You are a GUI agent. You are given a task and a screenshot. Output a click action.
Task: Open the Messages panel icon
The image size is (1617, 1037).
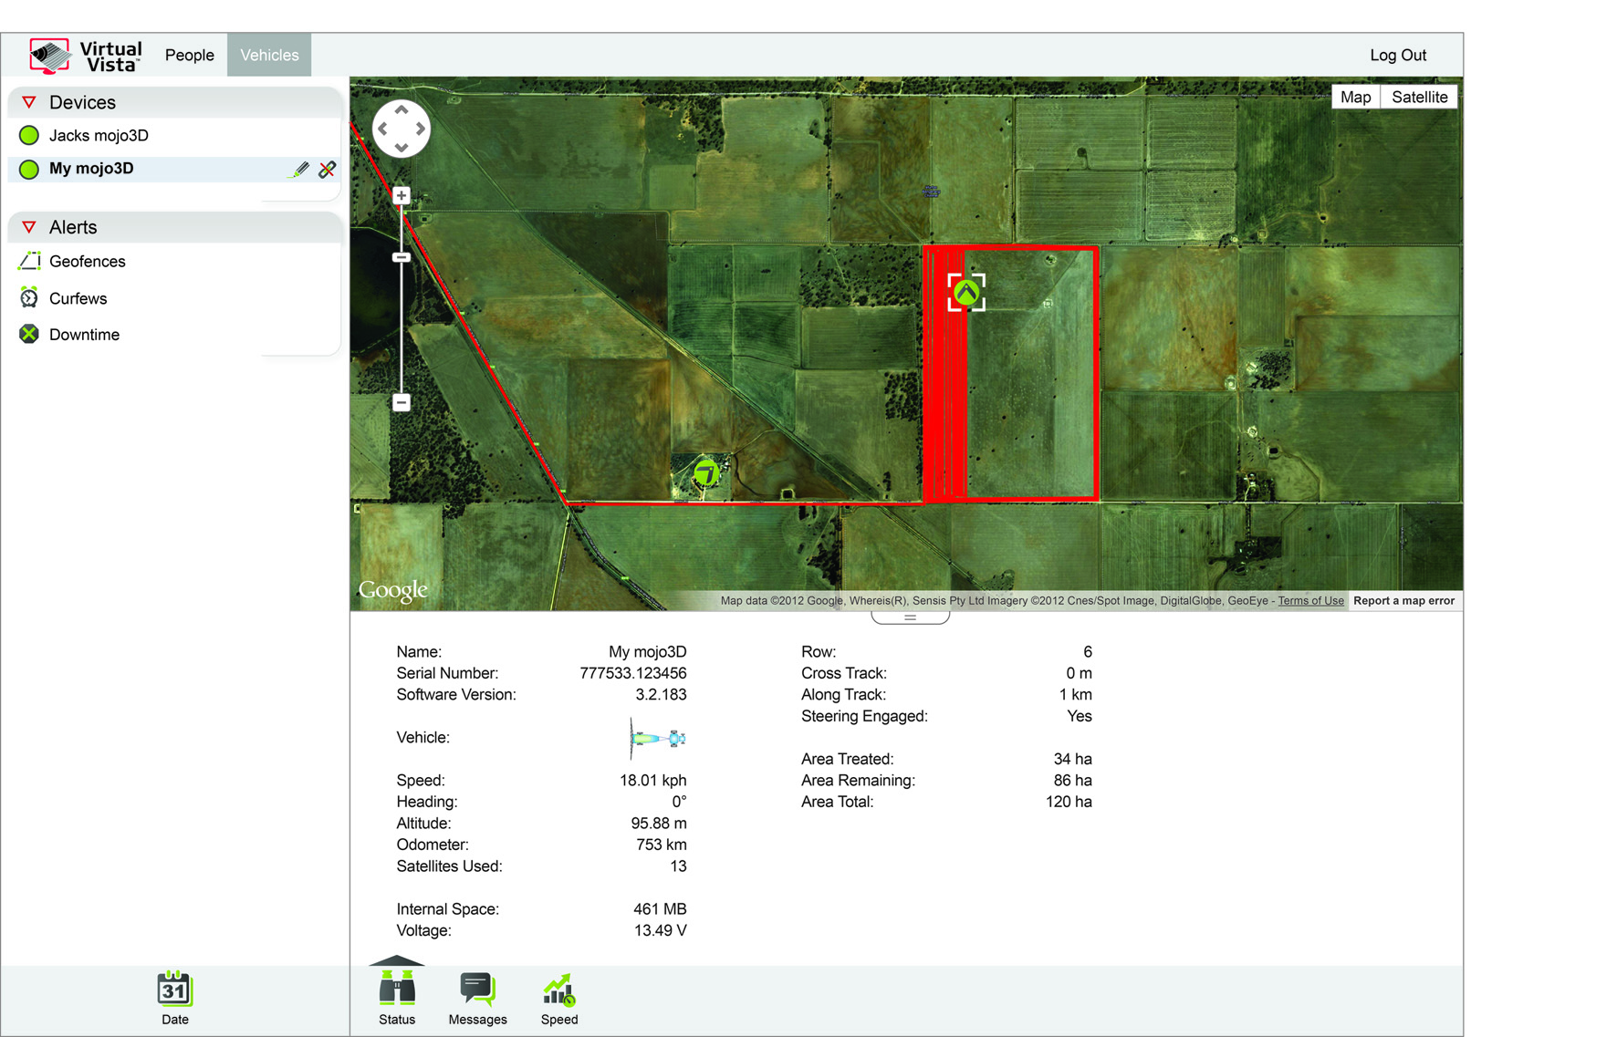point(477,998)
